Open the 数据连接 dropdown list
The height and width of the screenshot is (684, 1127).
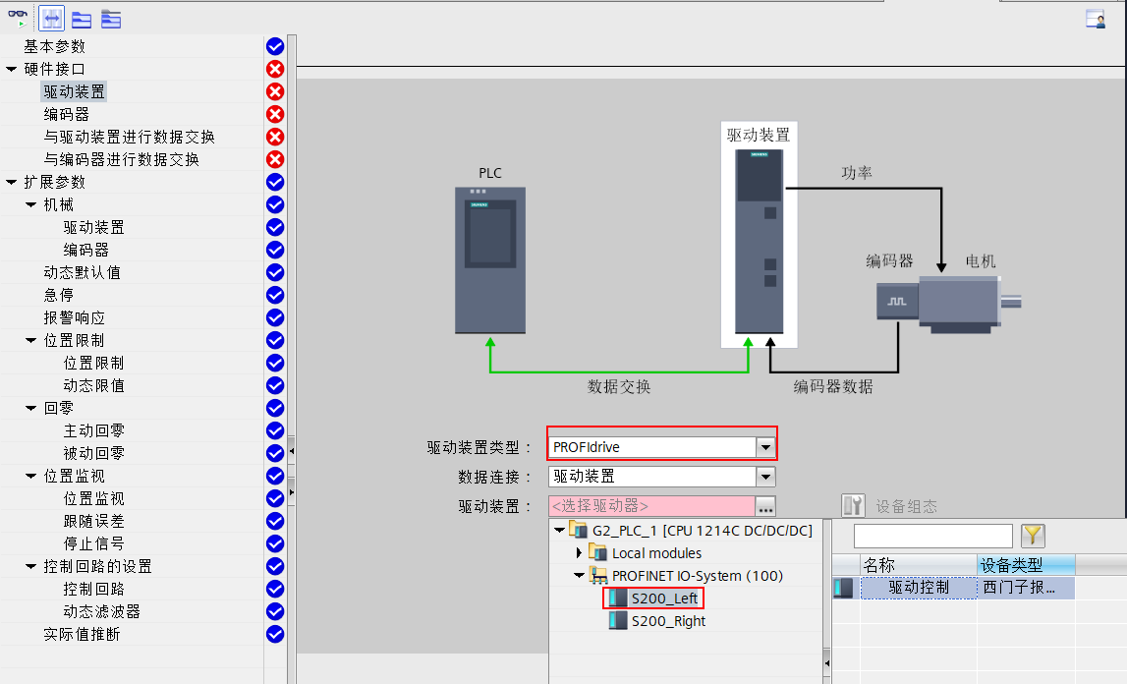765,476
